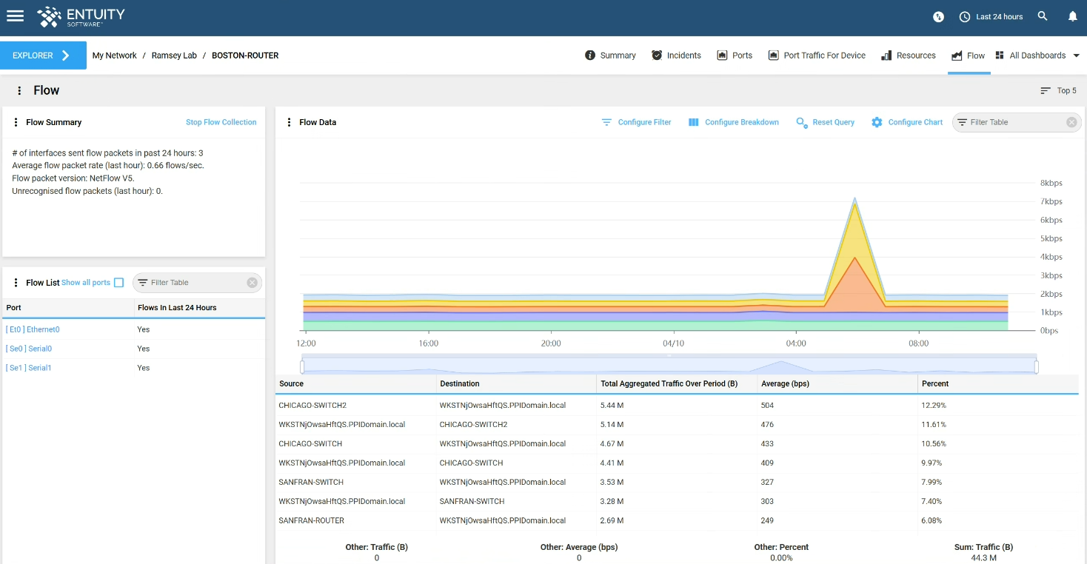The image size is (1087, 564).
Task: Expand the All Dashboards dropdown
Action: tap(1037, 56)
